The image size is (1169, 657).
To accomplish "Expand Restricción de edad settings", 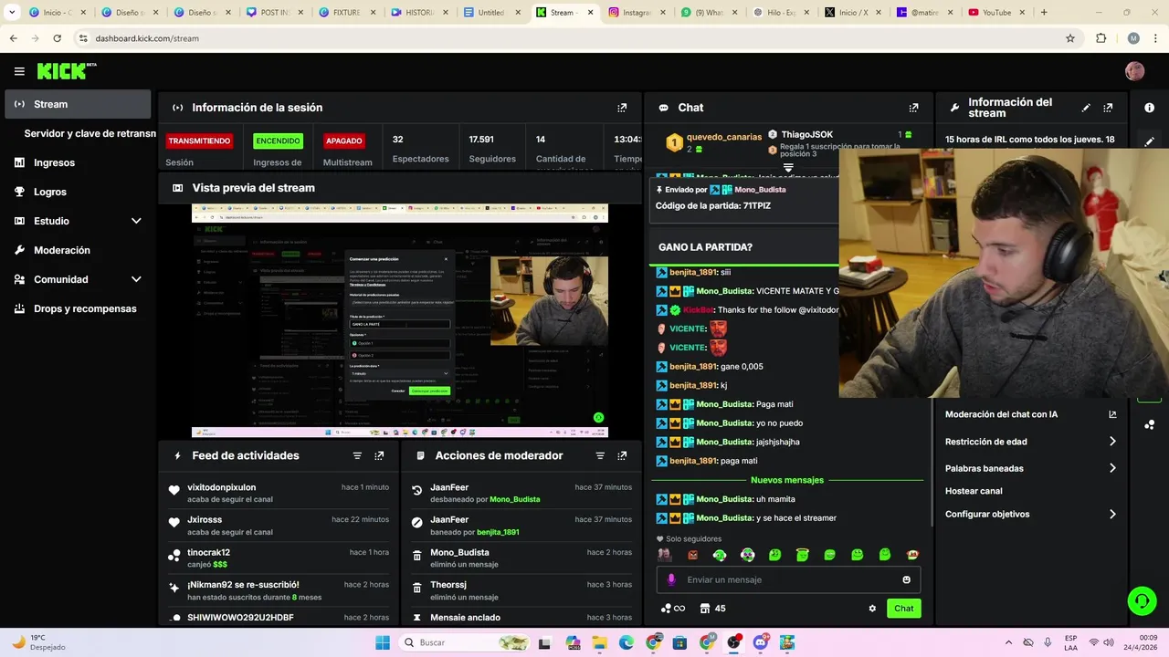I will [x=1112, y=442].
